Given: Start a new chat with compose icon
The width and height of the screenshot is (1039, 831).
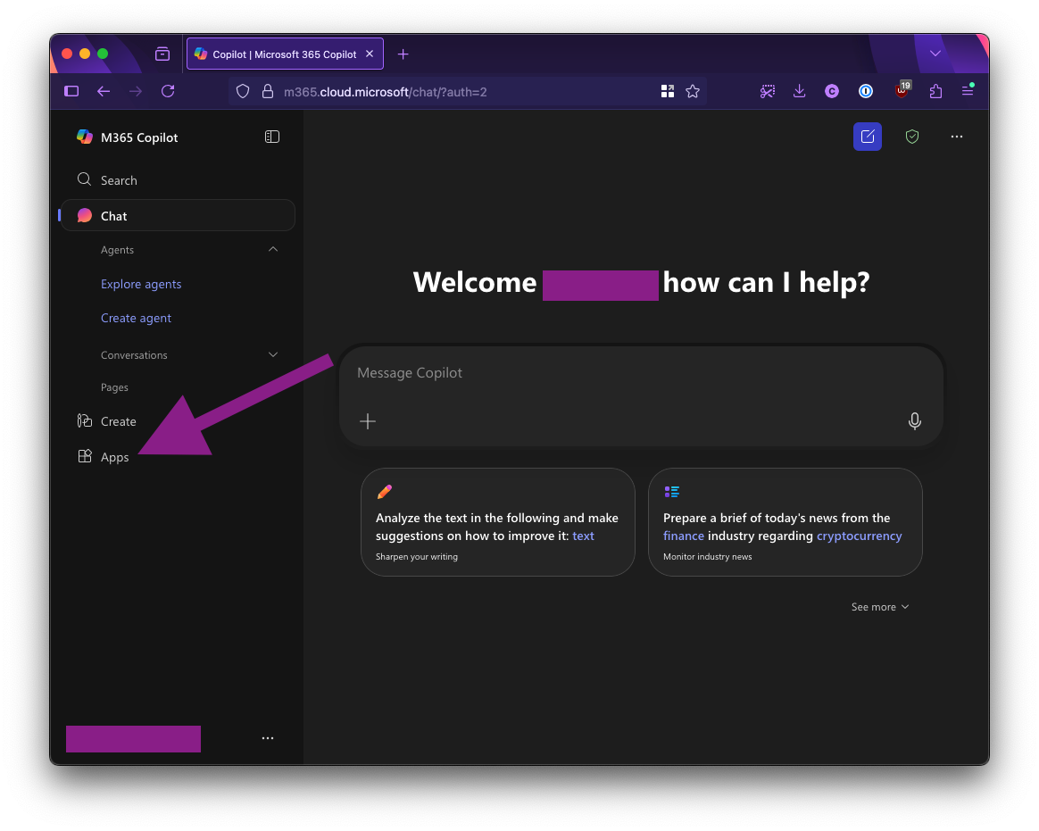Looking at the screenshot, I should [868, 137].
